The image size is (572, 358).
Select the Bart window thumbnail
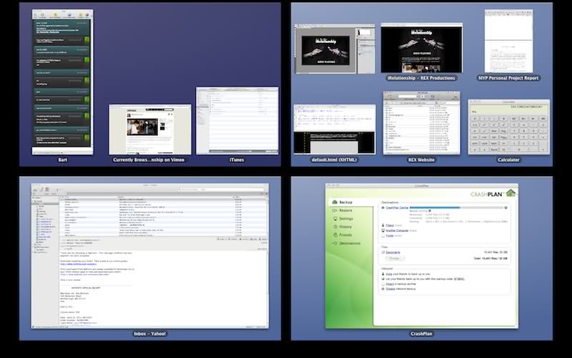coord(62,82)
